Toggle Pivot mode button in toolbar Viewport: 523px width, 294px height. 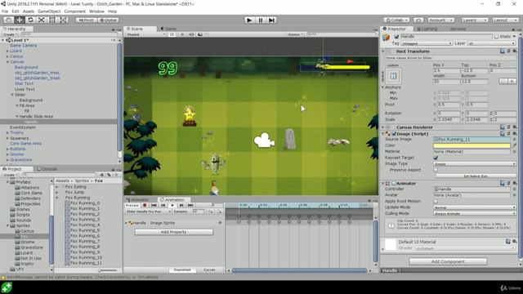click(x=87, y=20)
